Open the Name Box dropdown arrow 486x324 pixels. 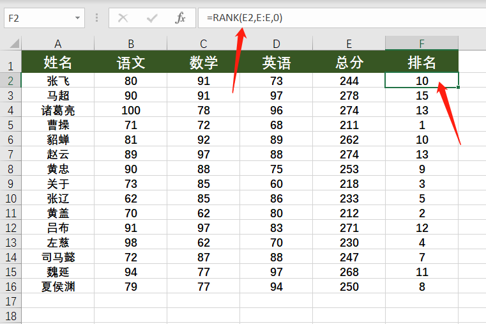pos(77,18)
